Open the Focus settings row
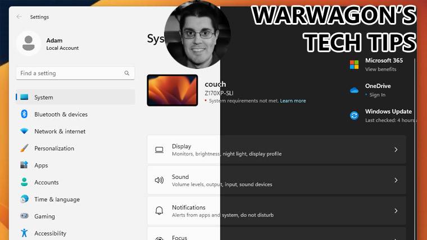Screen dimensions: 427x240 276,234
